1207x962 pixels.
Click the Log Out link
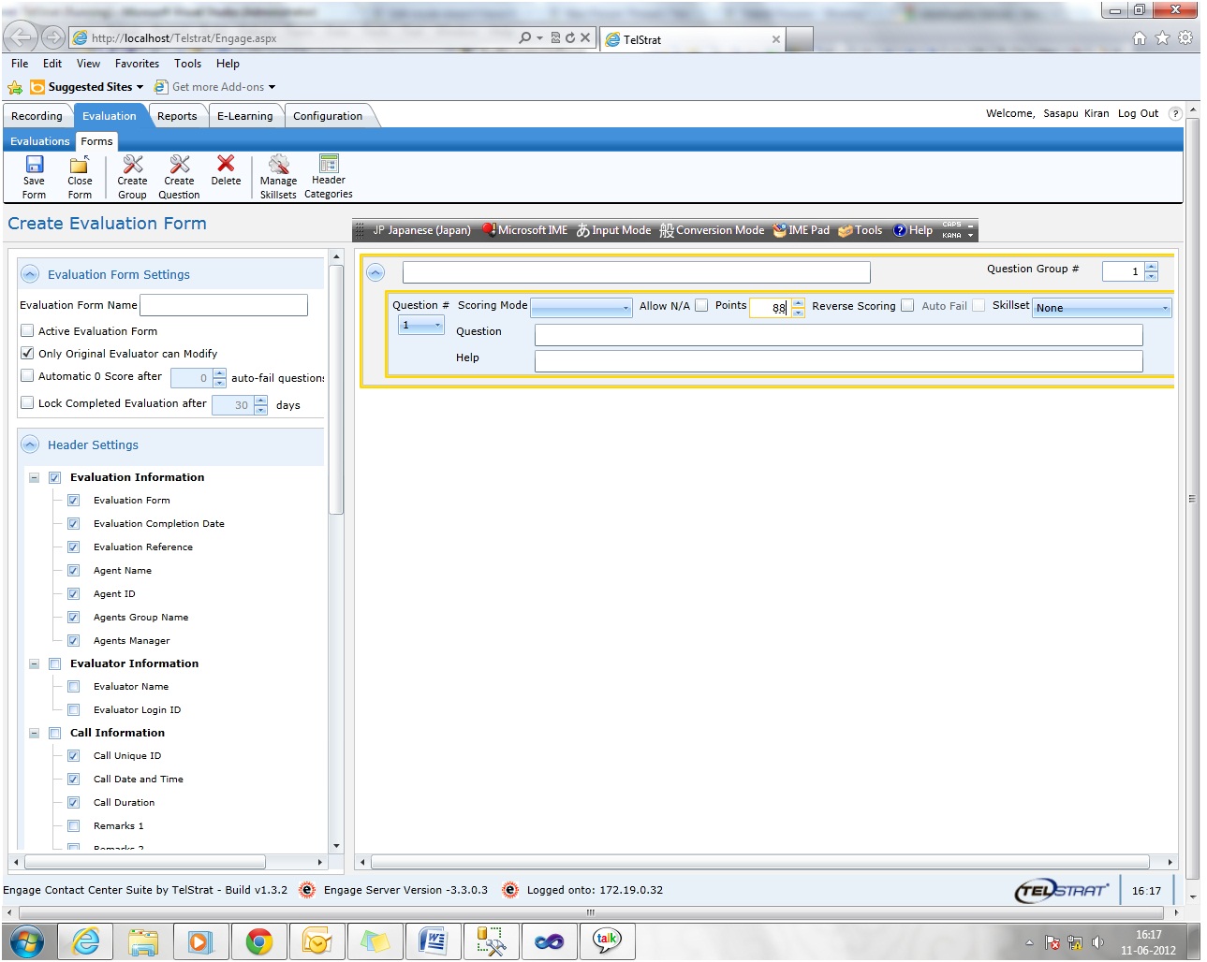point(1138,113)
